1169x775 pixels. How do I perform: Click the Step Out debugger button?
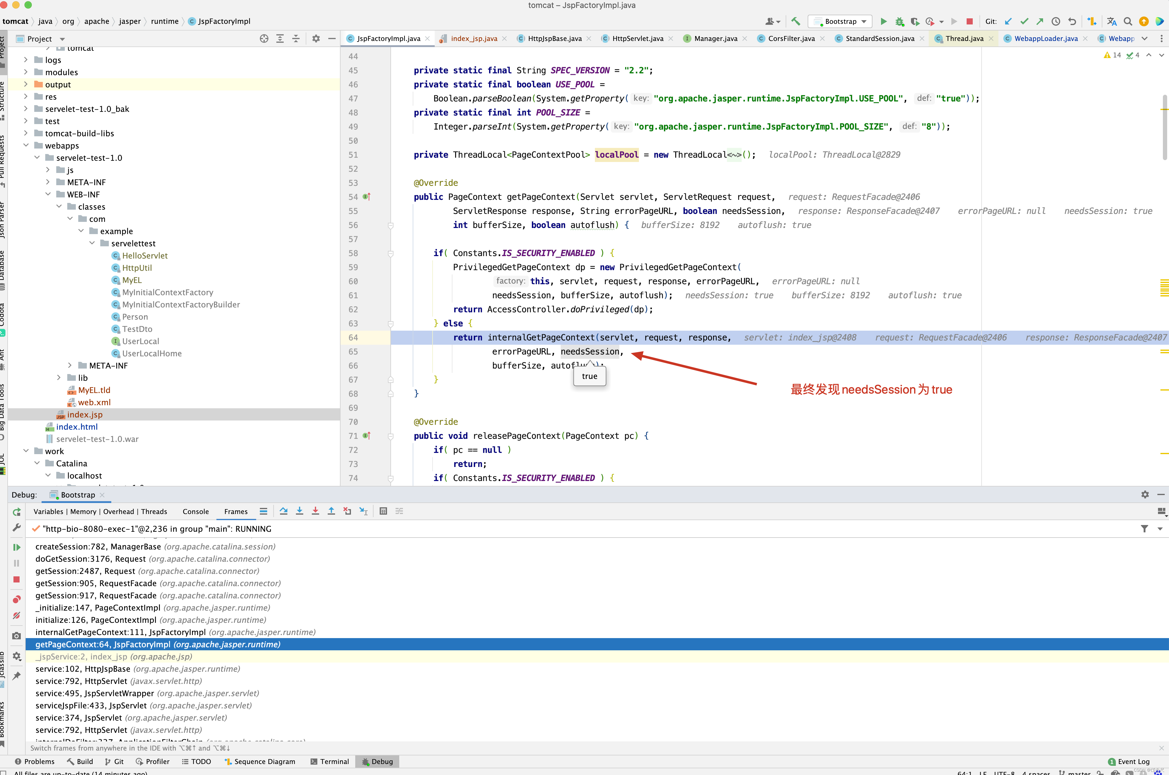331,511
